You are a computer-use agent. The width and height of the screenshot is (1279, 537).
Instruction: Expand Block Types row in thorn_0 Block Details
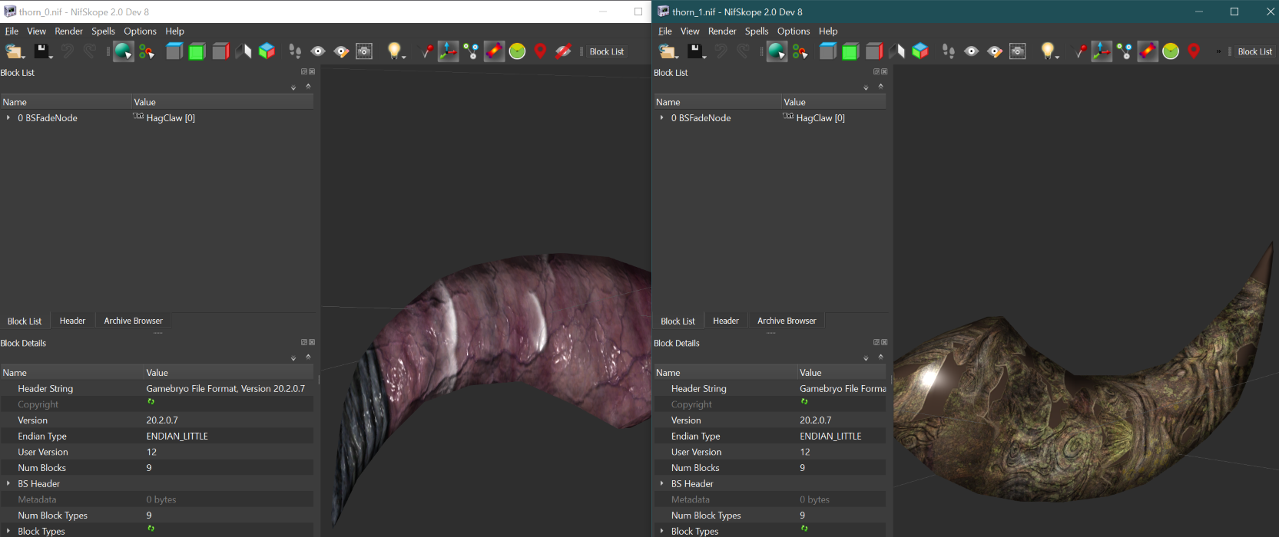click(x=8, y=532)
